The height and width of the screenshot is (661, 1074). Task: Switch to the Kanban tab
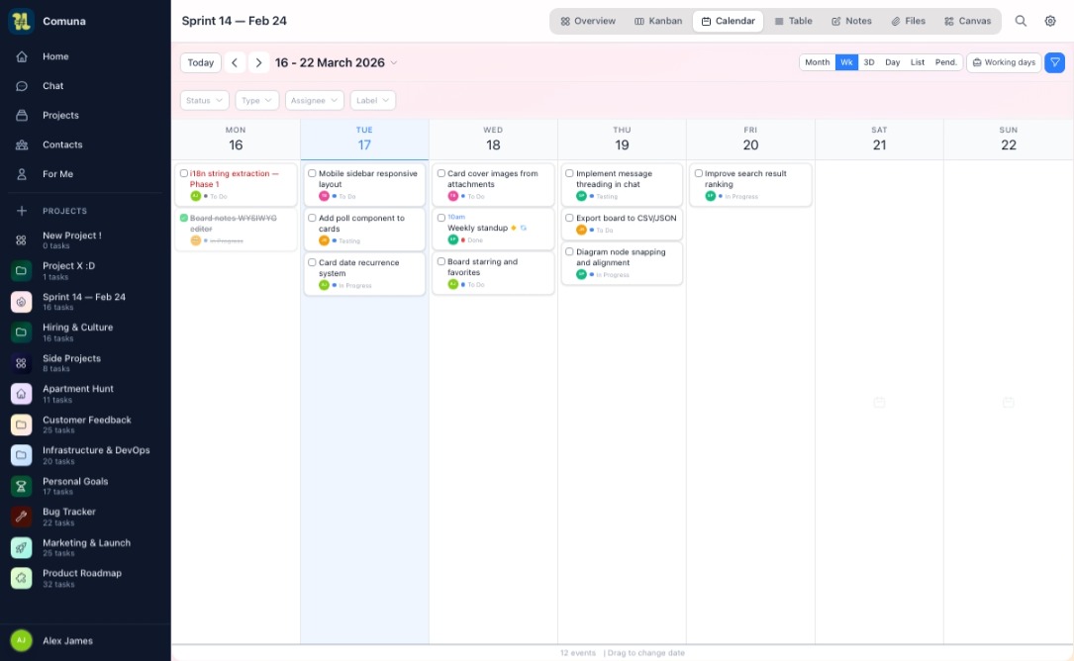pos(658,21)
